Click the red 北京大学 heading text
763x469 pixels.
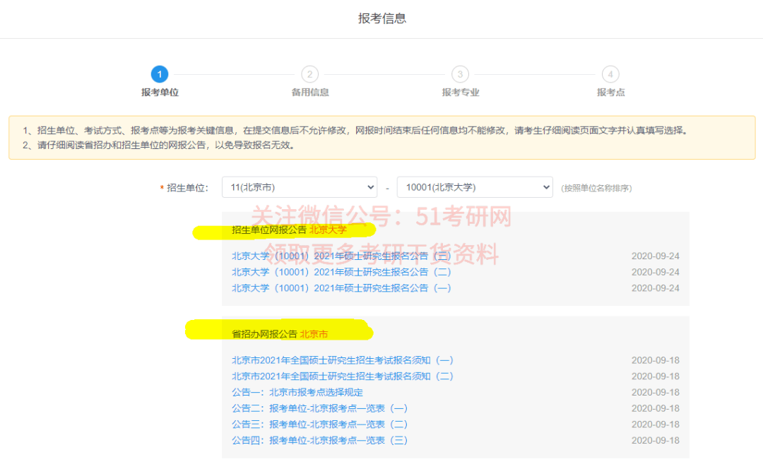(328, 230)
